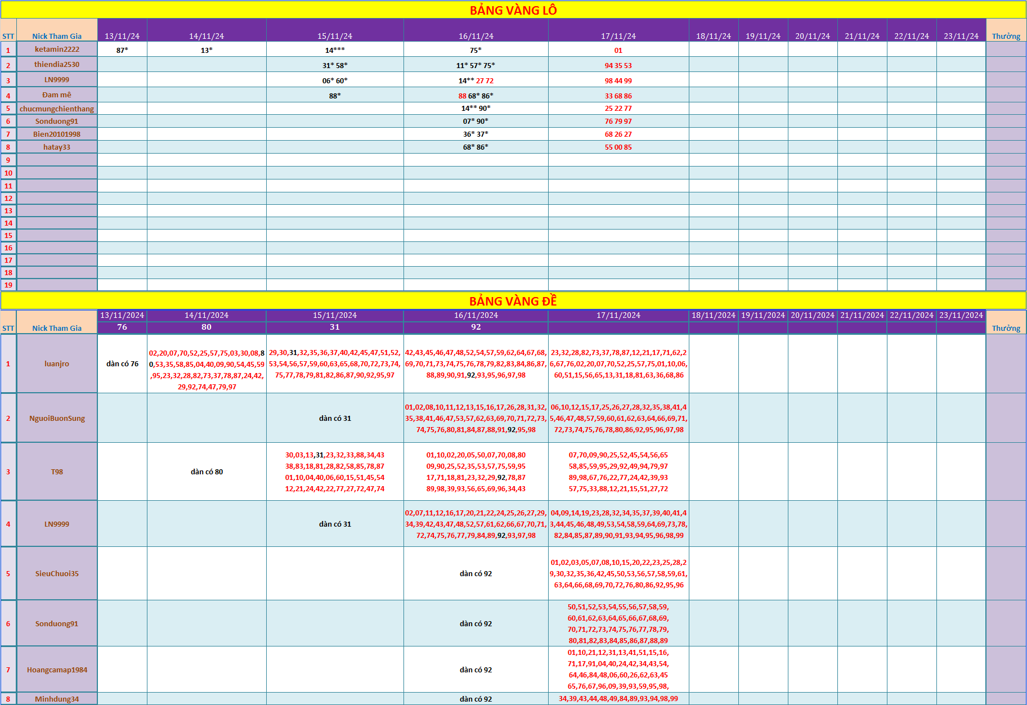Select the '98 44 99' cell
Screen dimensions: 1027x705
pyautogui.click(x=618, y=80)
